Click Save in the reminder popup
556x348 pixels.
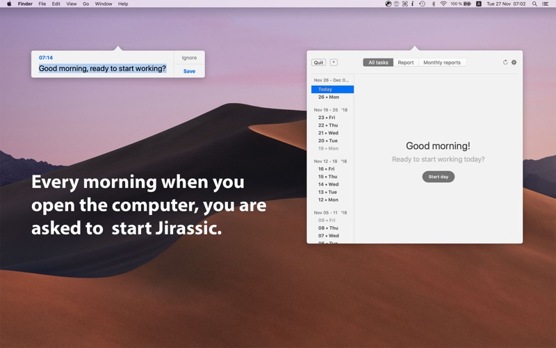click(189, 71)
